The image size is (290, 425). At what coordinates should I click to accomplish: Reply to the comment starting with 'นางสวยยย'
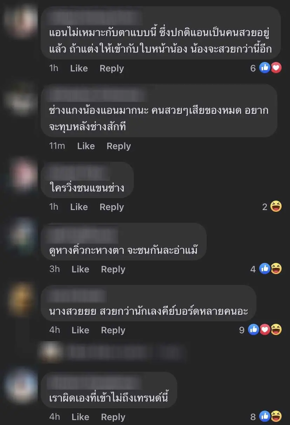[x=113, y=330]
